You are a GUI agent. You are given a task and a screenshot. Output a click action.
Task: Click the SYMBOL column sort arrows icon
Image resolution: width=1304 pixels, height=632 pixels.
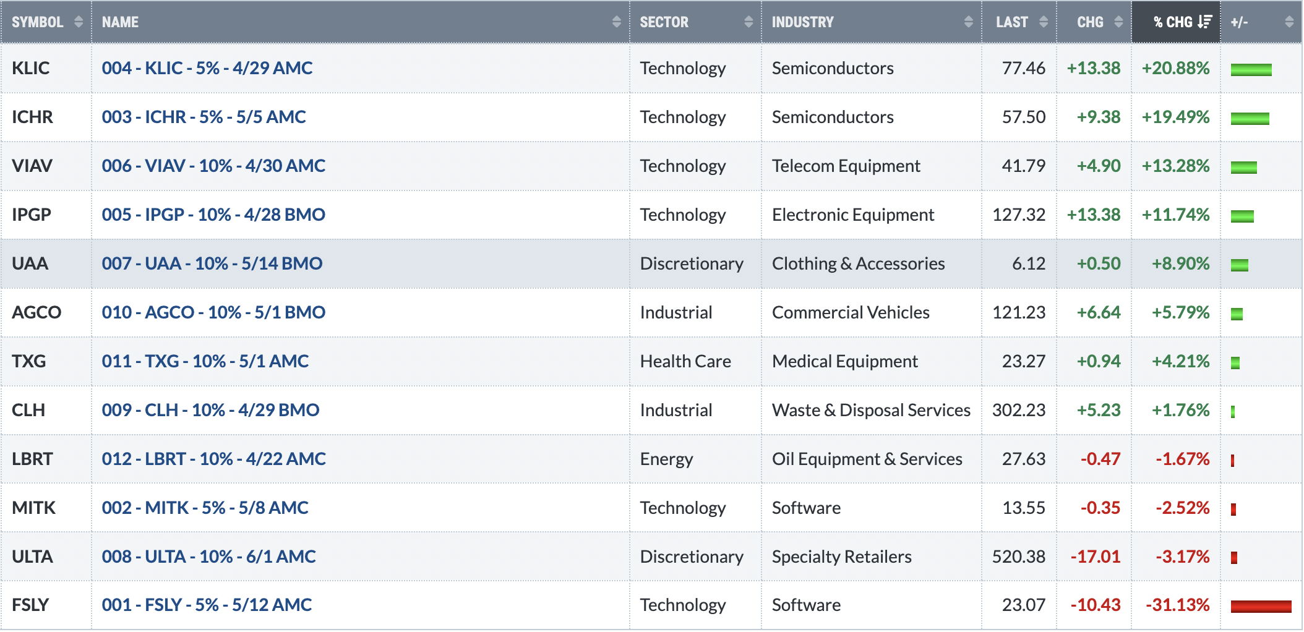click(x=78, y=22)
